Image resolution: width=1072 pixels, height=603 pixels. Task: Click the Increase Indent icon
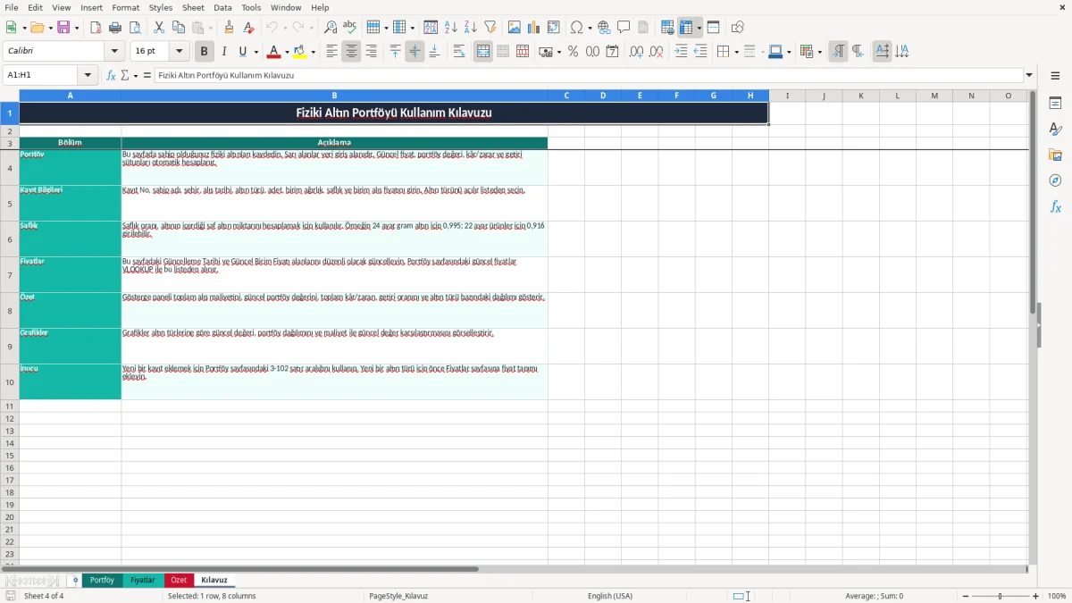pos(681,52)
